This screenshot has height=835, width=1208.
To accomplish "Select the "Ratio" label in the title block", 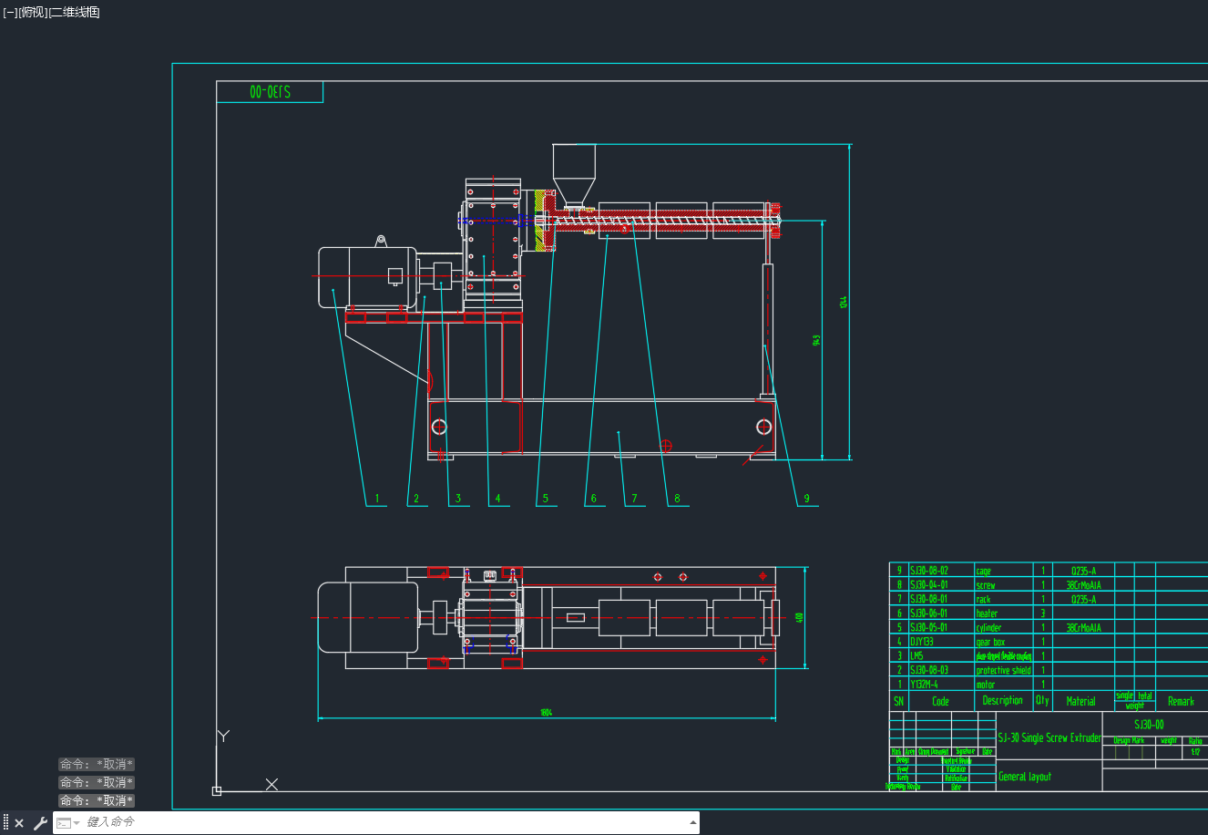I will (1195, 741).
